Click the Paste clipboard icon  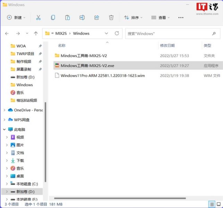click(x=67, y=18)
